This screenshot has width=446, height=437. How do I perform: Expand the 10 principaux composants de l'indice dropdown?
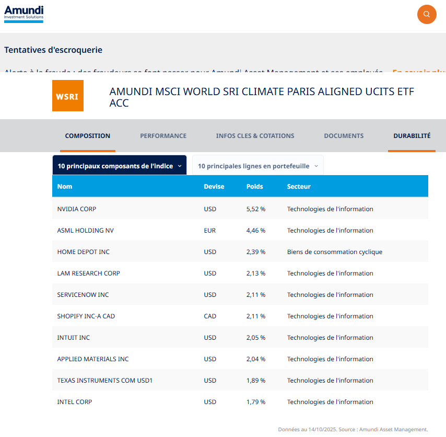[120, 166]
